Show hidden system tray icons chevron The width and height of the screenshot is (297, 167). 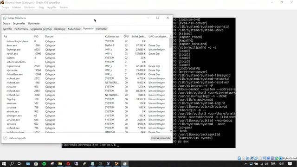245,164
